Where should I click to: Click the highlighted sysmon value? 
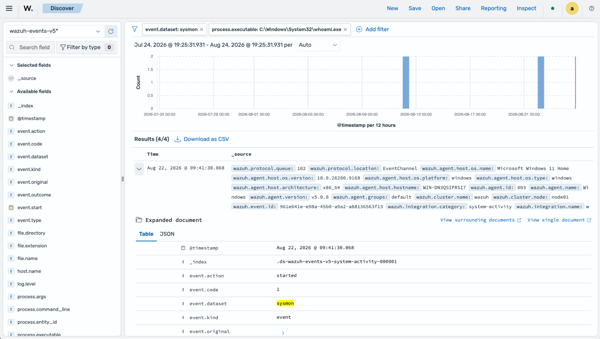[285, 304]
